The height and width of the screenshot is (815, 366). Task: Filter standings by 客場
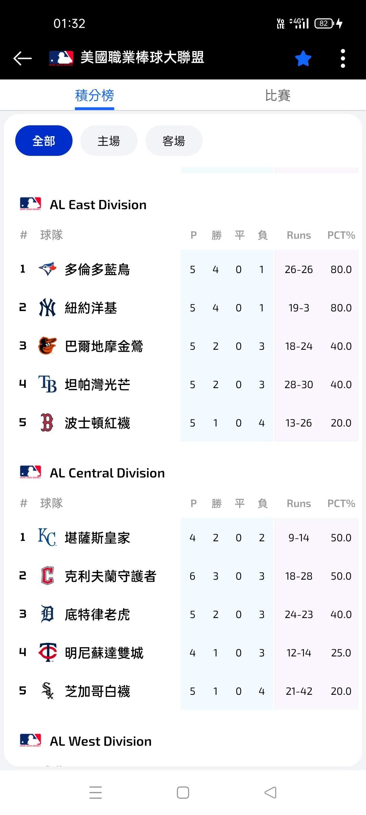[x=174, y=141]
